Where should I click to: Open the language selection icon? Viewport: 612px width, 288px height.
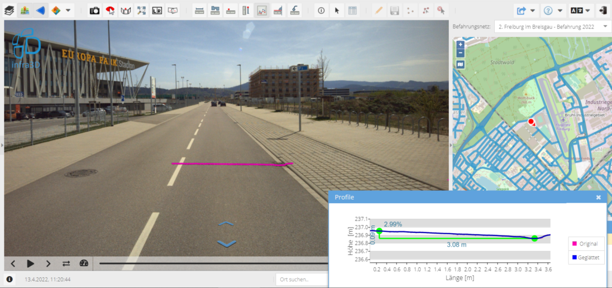click(x=576, y=11)
